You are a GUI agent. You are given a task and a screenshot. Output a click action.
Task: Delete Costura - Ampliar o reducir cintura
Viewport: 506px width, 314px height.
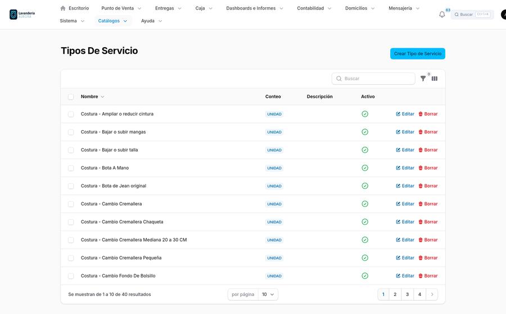coord(428,114)
